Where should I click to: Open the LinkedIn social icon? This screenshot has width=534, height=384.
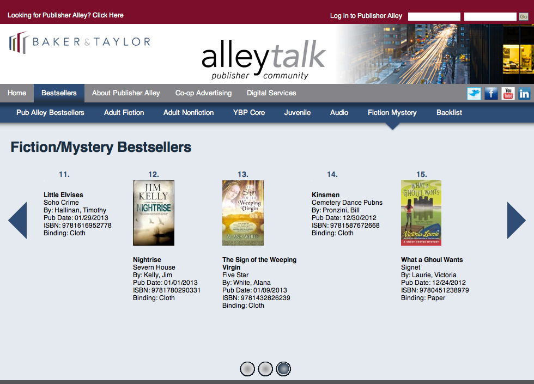coord(524,93)
